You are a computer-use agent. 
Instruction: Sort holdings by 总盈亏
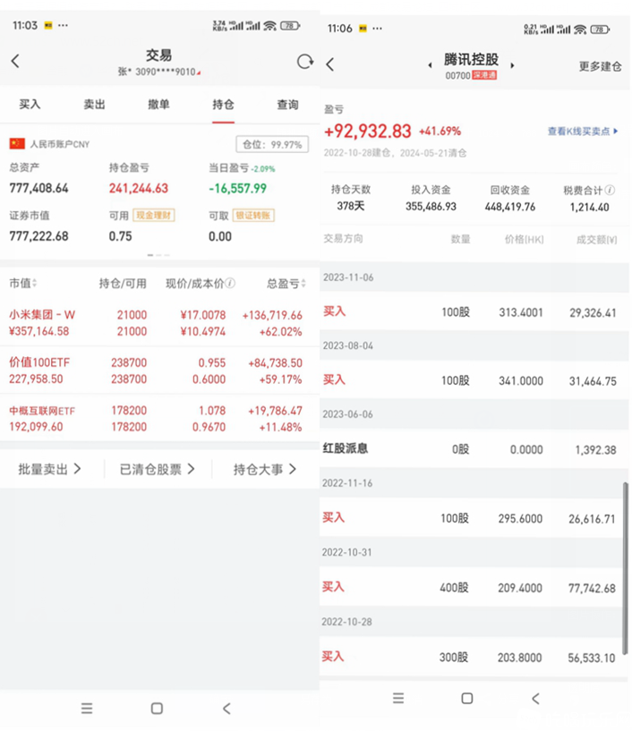click(x=286, y=283)
